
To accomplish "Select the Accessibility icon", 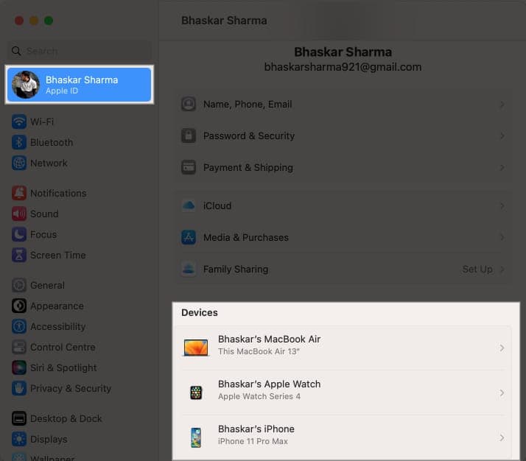I will click(x=19, y=326).
